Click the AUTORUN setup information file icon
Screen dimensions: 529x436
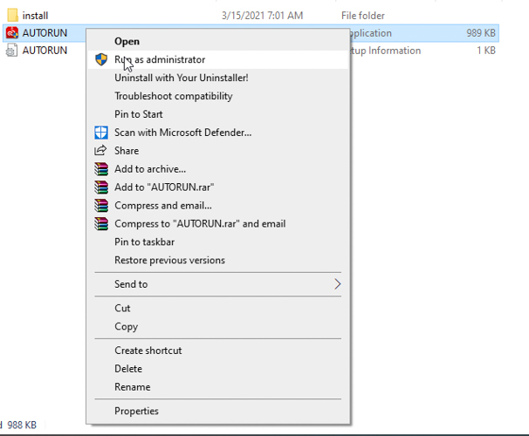11,51
